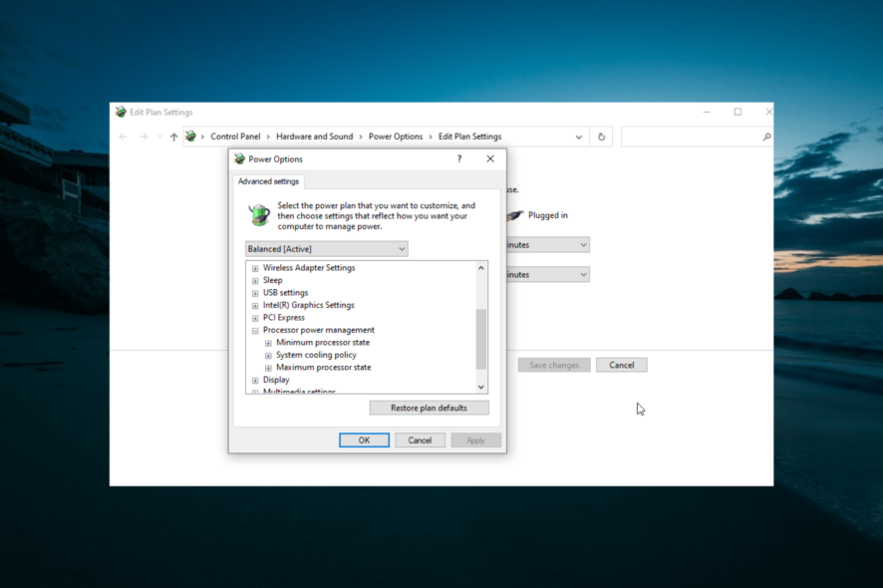Select the Wireless Adapter Settings label

pyautogui.click(x=309, y=268)
